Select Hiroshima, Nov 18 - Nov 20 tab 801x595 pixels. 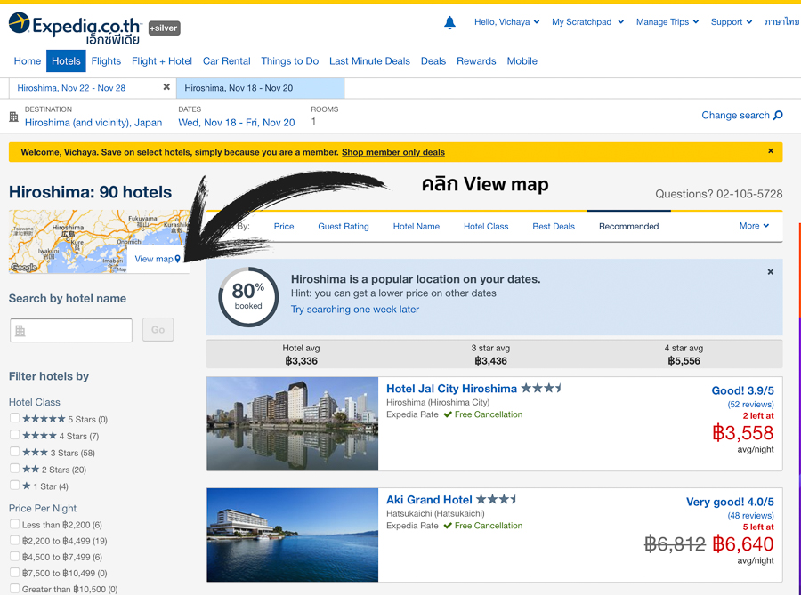point(261,88)
